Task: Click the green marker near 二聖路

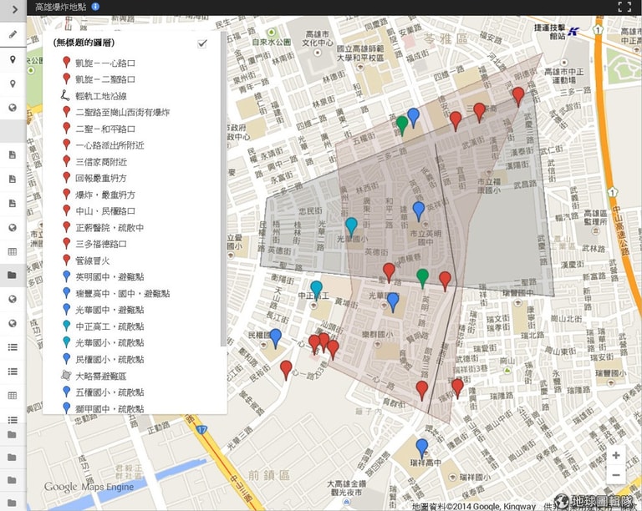Action: tap(422, 277)
